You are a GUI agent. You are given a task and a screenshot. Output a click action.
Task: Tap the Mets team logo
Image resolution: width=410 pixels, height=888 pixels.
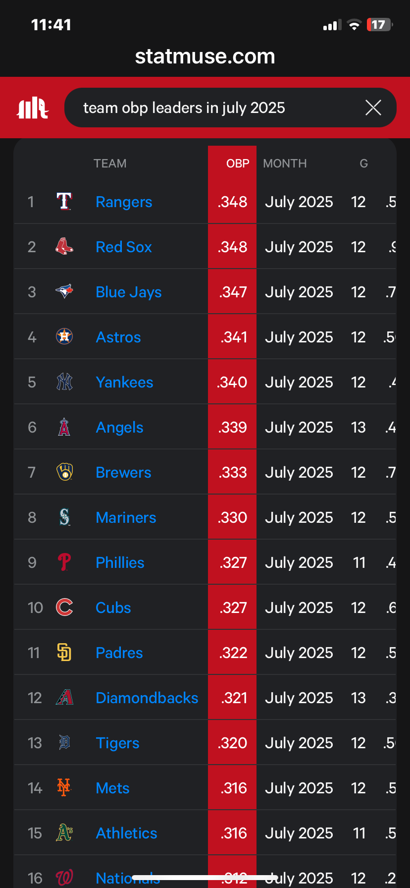tap(64, 788)
